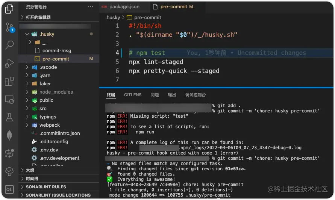Screen dimensions: 335x200
Task: Collapse the .husky folder chevron
Action: [27, 34]
